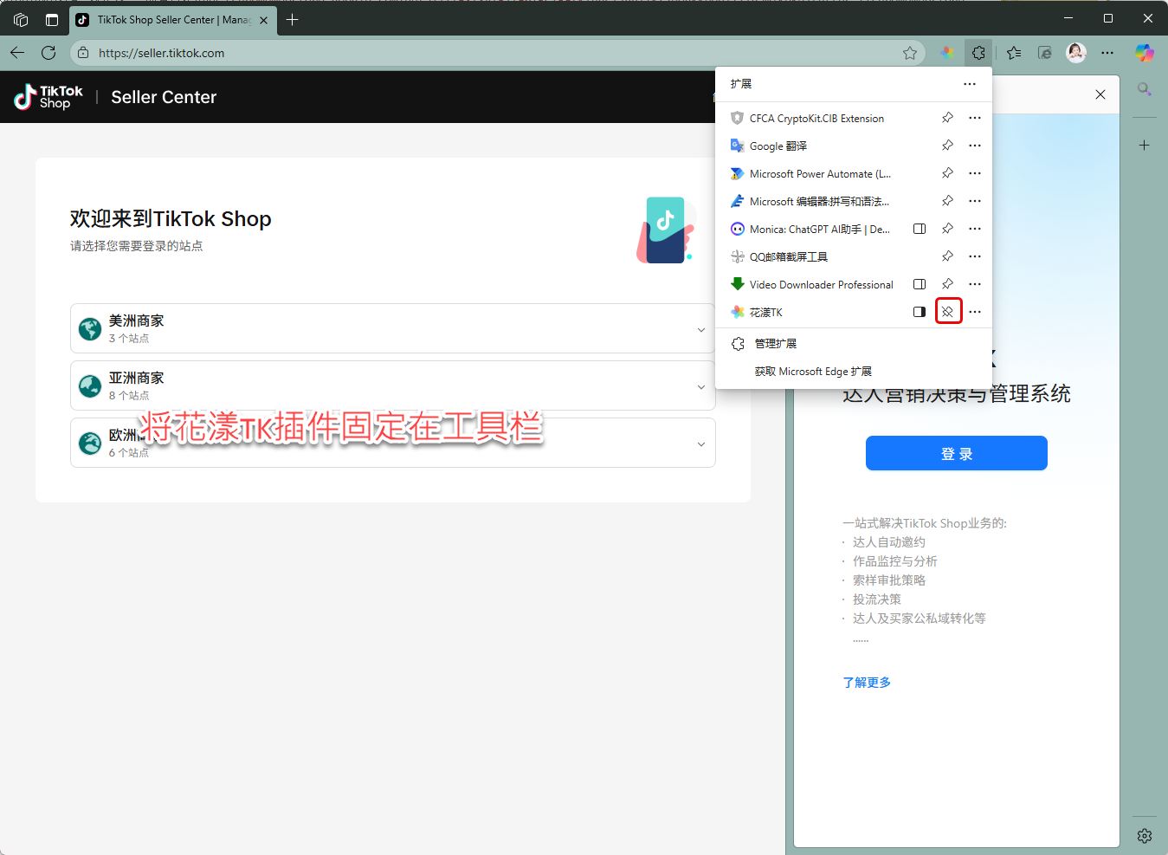
Task: Click the address bar showing seller.tiktok.com
Action: point(485,53)
